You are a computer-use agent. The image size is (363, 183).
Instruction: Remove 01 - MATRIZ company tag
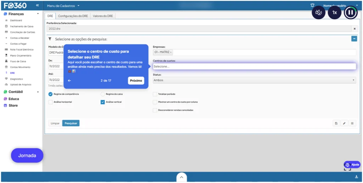coord(171,52)
